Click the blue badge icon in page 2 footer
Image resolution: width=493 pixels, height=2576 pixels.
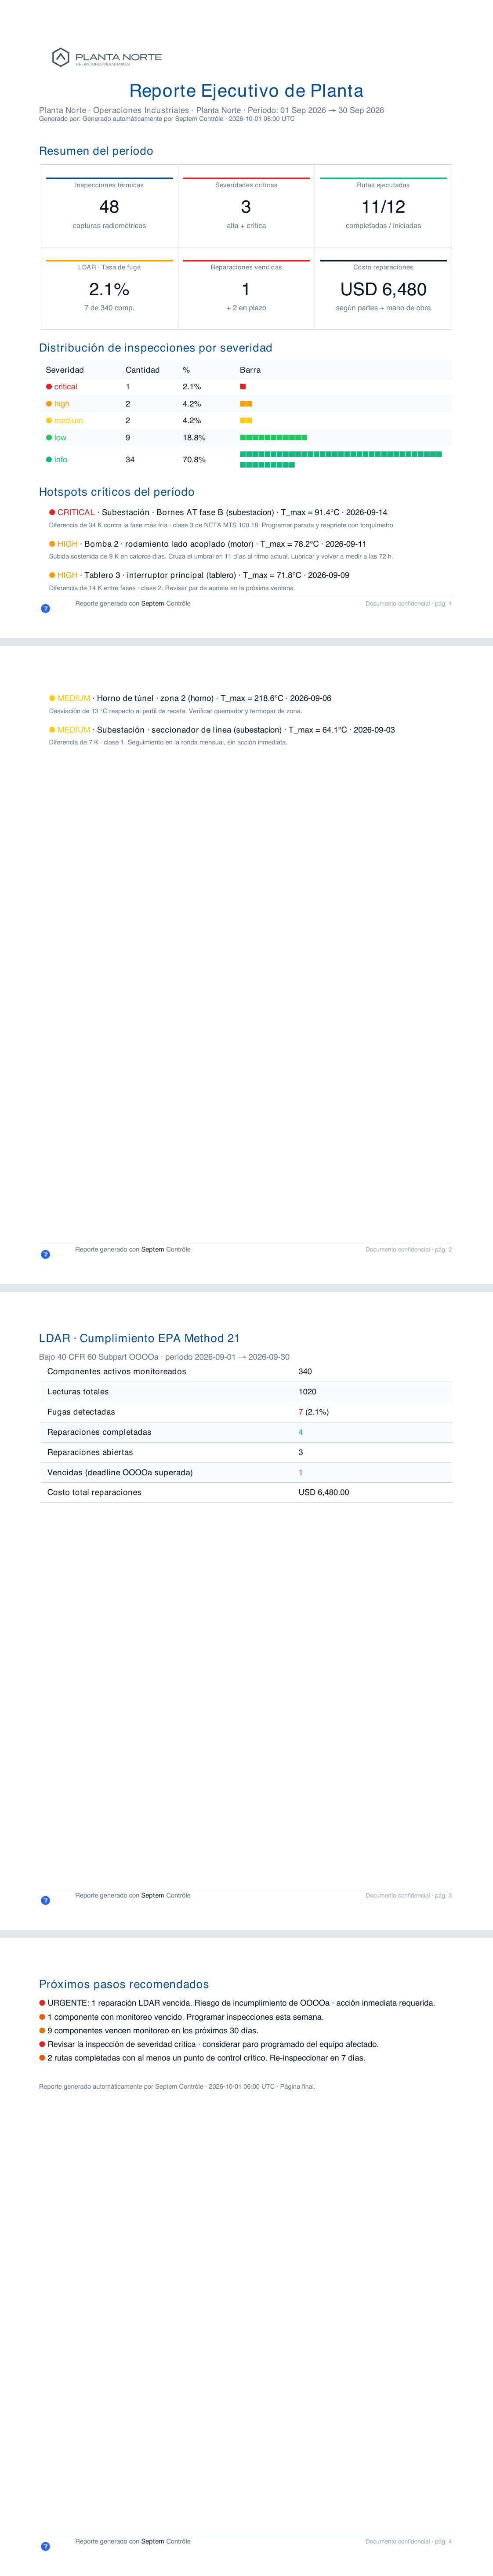click(45, 1254)
